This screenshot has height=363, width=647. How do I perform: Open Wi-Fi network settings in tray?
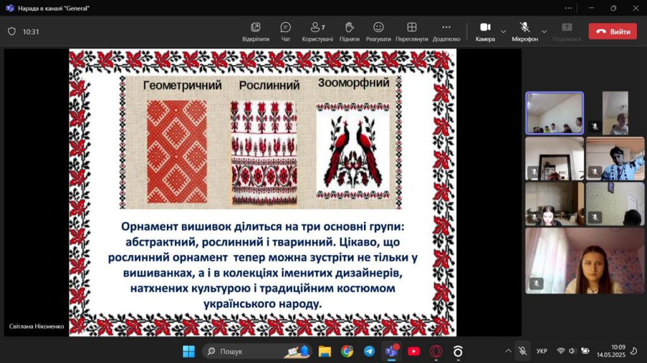point(561,351)
